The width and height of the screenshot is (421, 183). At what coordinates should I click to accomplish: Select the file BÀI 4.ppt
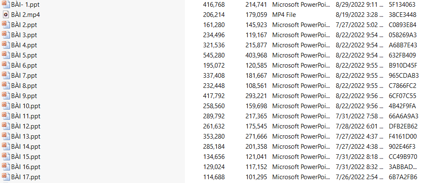tap(24, 45)
